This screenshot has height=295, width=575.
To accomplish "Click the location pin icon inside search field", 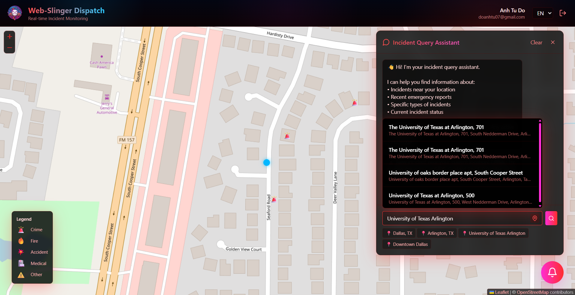I will [535, 218].
